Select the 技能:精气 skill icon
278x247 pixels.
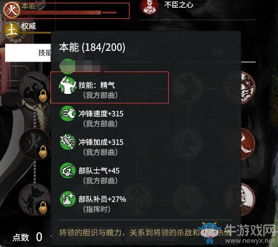pyautogui.click(x=67, y=85)
